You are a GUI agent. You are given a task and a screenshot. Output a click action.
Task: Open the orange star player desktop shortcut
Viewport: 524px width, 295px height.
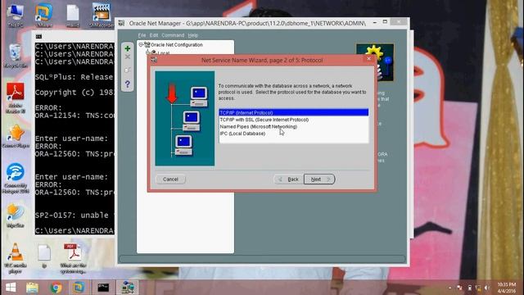(x=16, y=136)
